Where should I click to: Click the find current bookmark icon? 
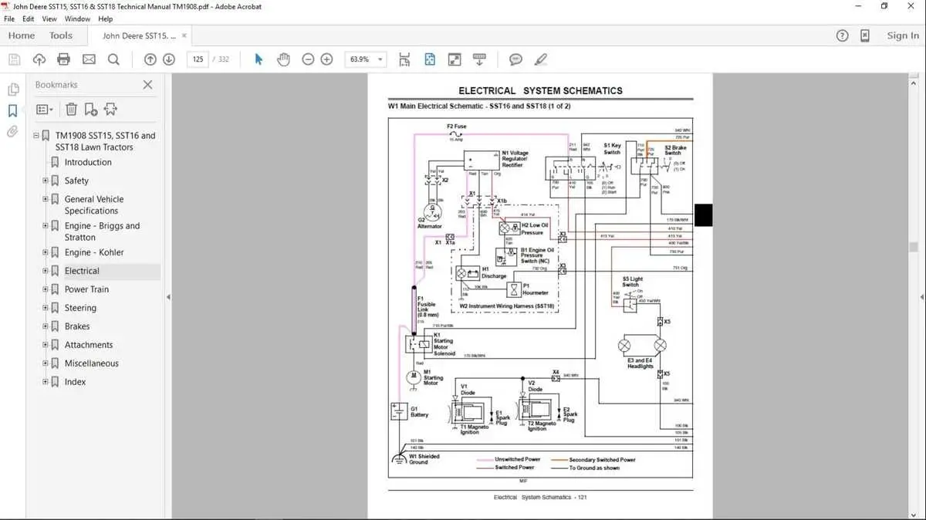110,110
